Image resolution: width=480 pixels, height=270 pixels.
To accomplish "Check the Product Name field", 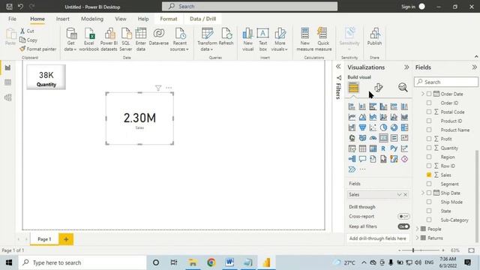I will 429,130.
